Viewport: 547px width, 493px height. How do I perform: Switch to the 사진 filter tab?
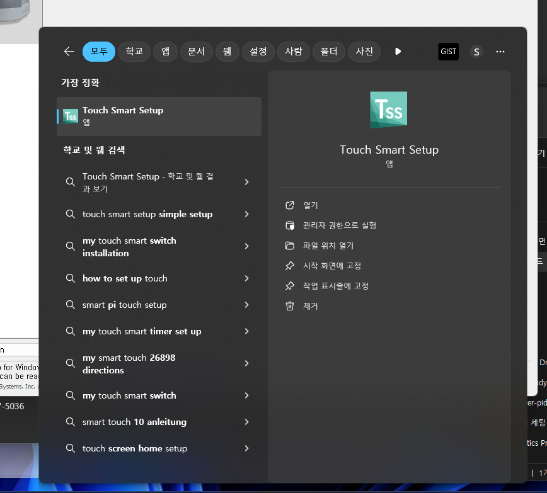[x=364, y=52]
